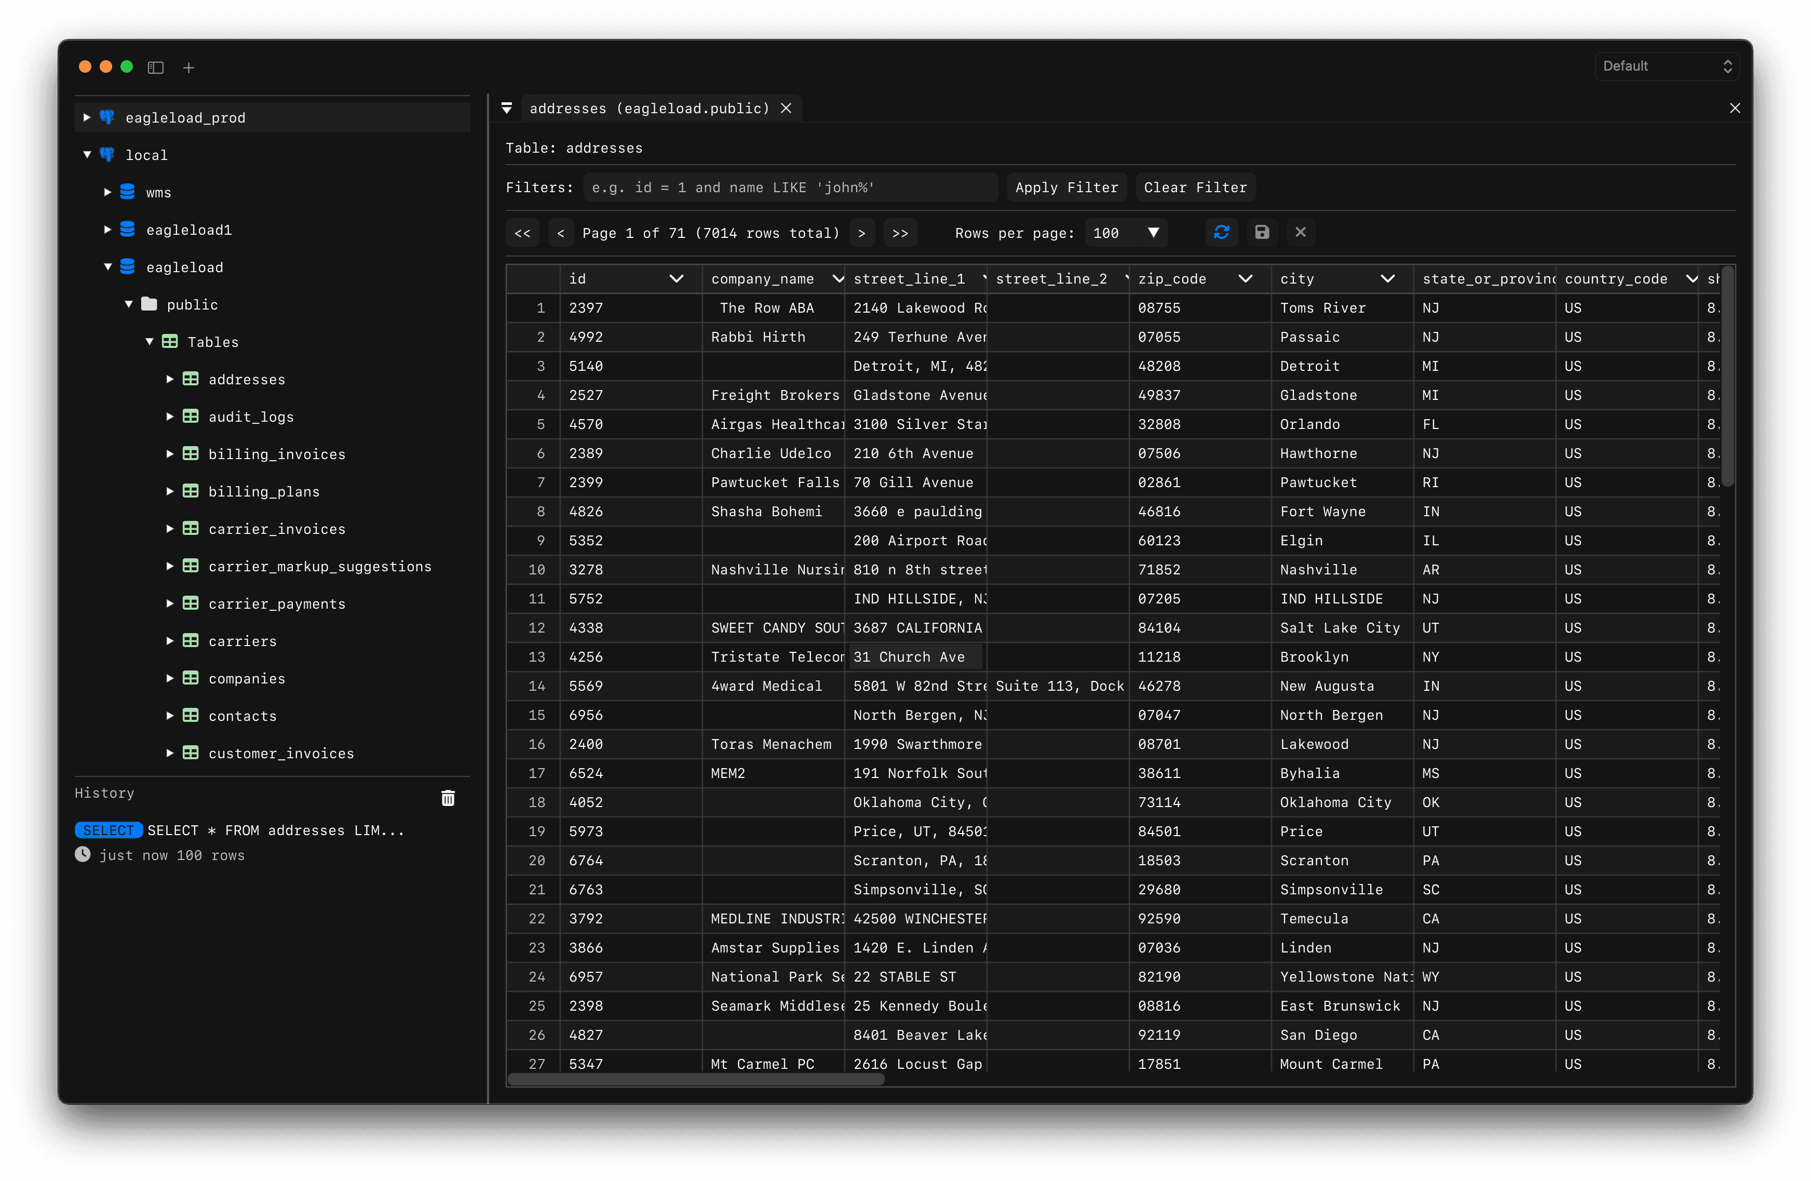Open the city column sort dropdown

tap(1387, 278)
